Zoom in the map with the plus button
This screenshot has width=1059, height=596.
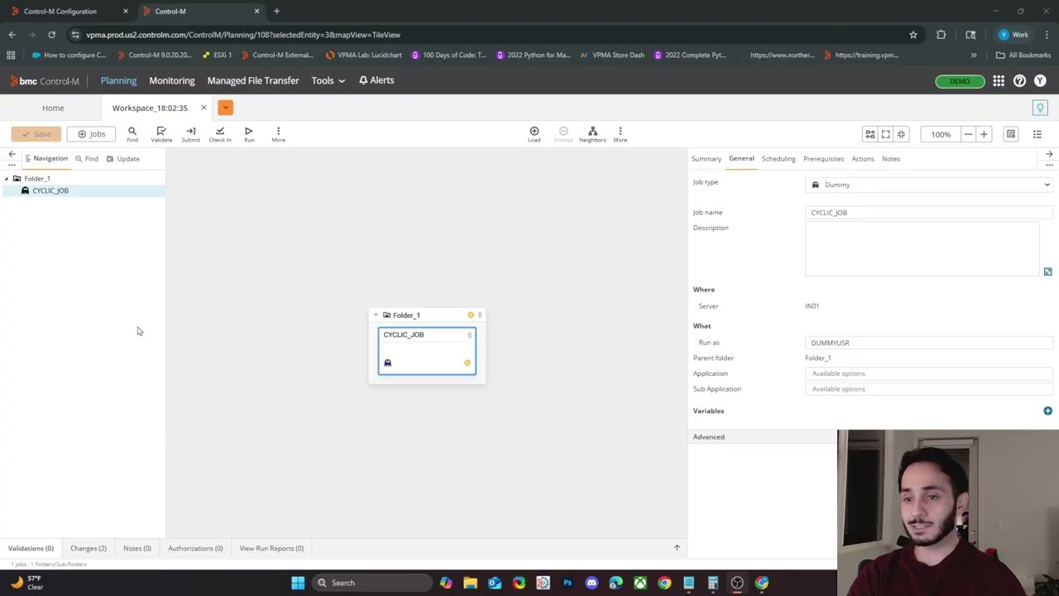(x=984, y=134)
